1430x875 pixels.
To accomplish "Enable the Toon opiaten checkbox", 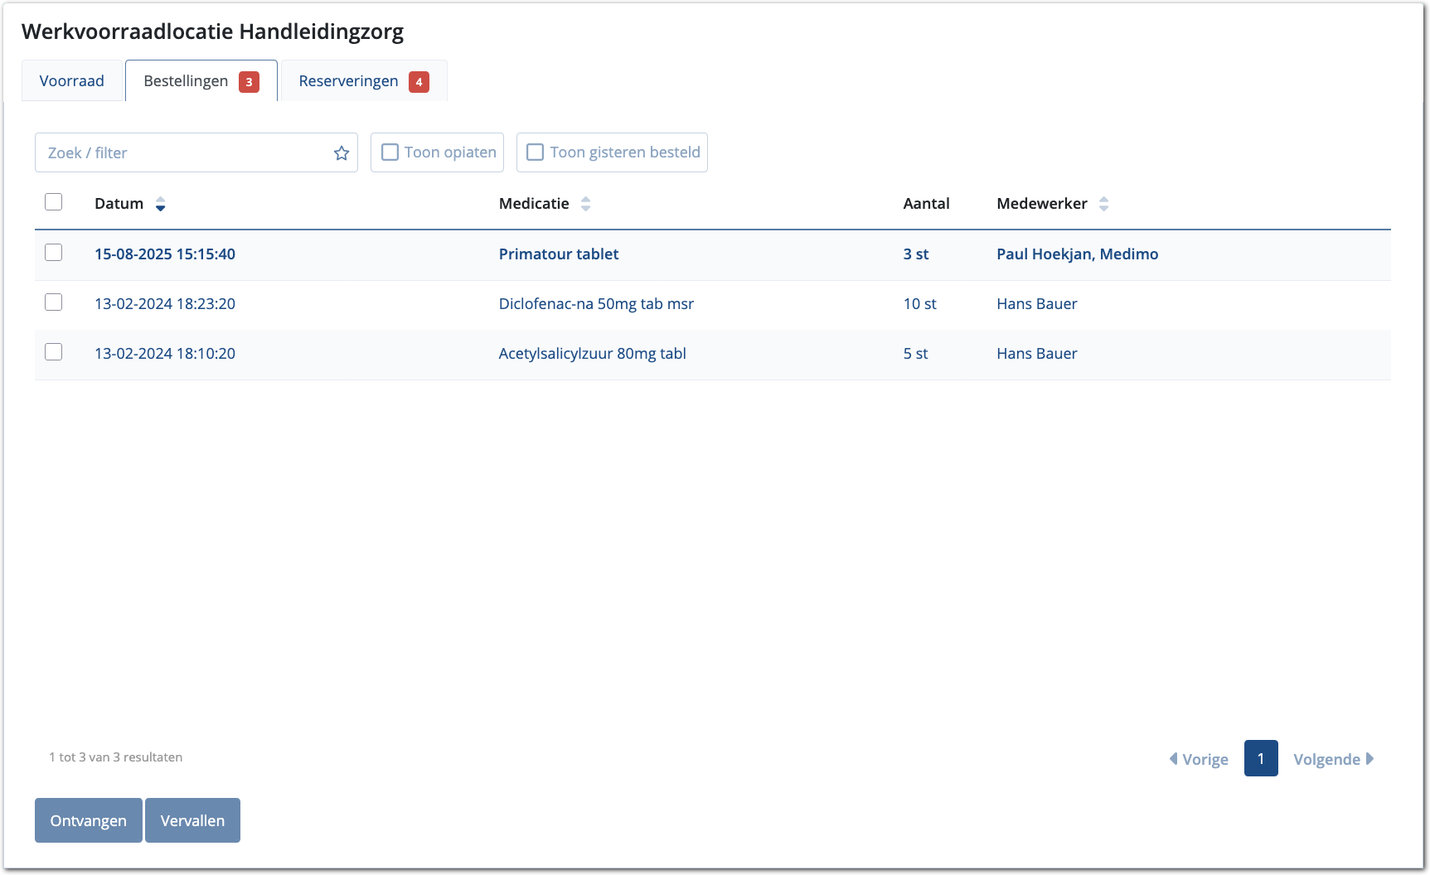I will pyautogui.click(x=390, y=152).
